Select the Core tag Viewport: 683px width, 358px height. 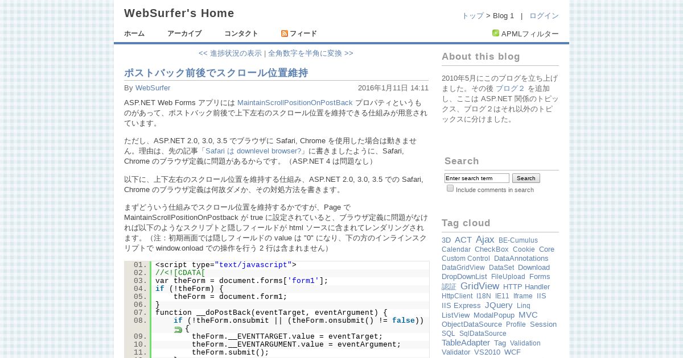pos(546,249)
